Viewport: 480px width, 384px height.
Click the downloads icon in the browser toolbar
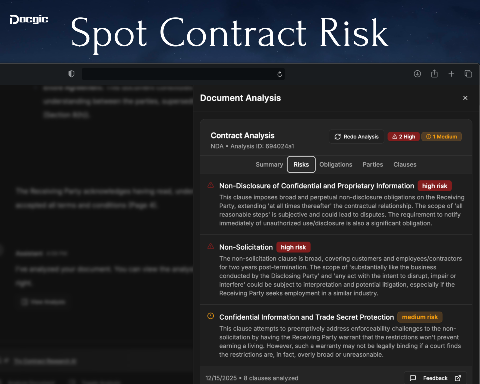point(417,74)
